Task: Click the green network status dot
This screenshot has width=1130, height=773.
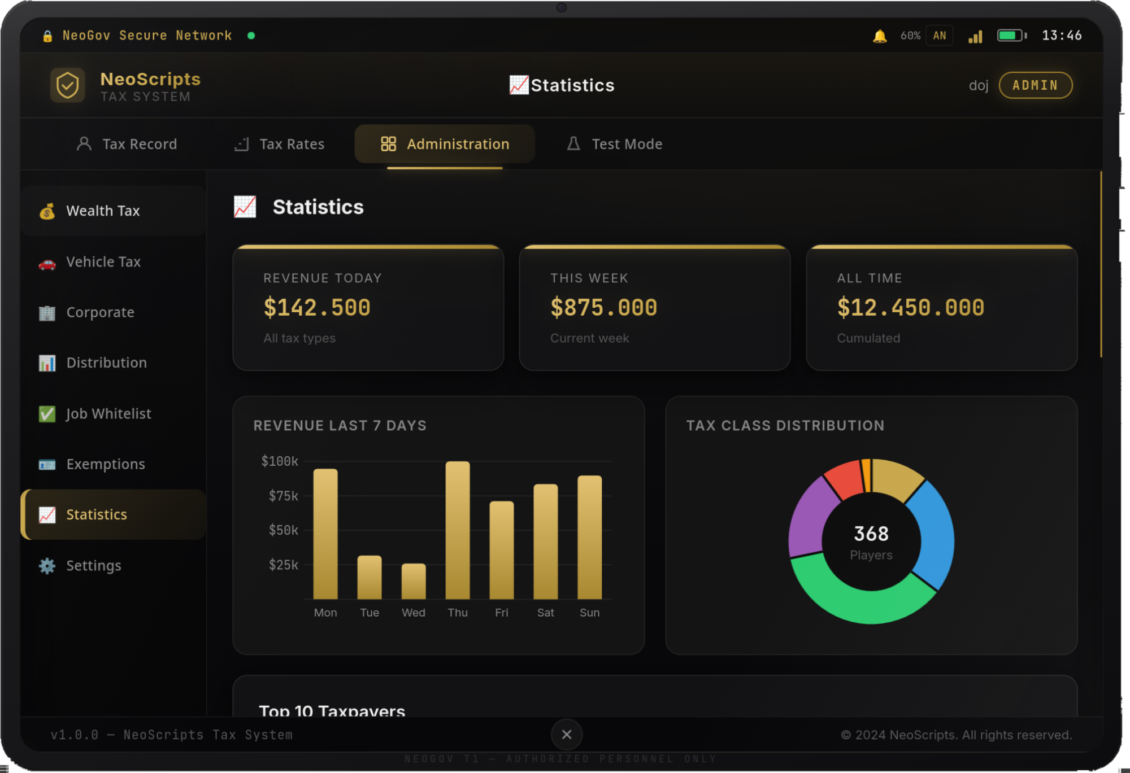Action: (251, 36)
